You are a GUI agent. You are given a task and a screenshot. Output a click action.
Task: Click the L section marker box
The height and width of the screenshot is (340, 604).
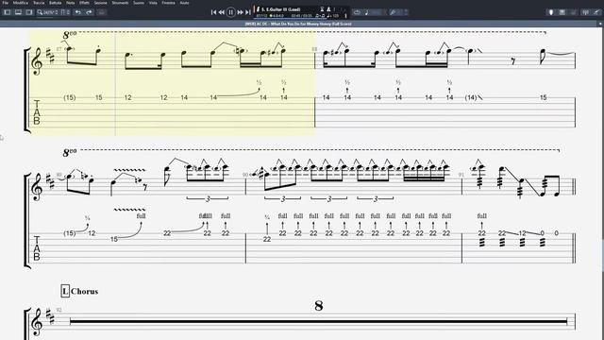click(65, 291)
